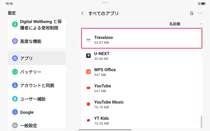The width and height of the screenshot is (210, 131).
Task: Tap the green バッテリー icon
Action: click(15, 72)
